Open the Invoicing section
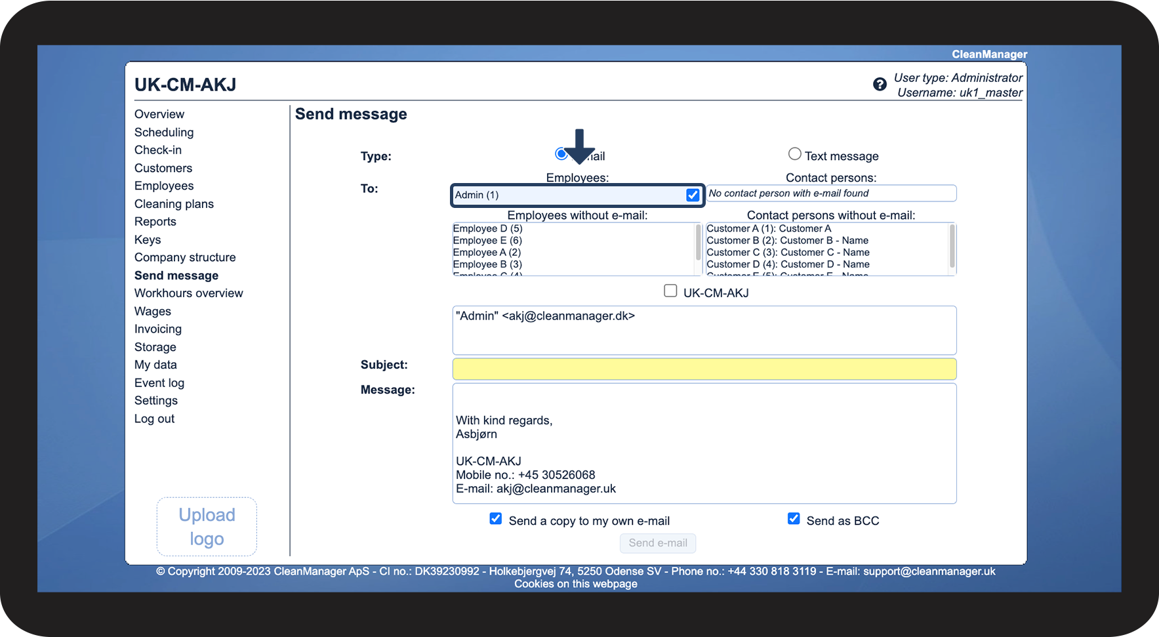 tap(158, 329)
